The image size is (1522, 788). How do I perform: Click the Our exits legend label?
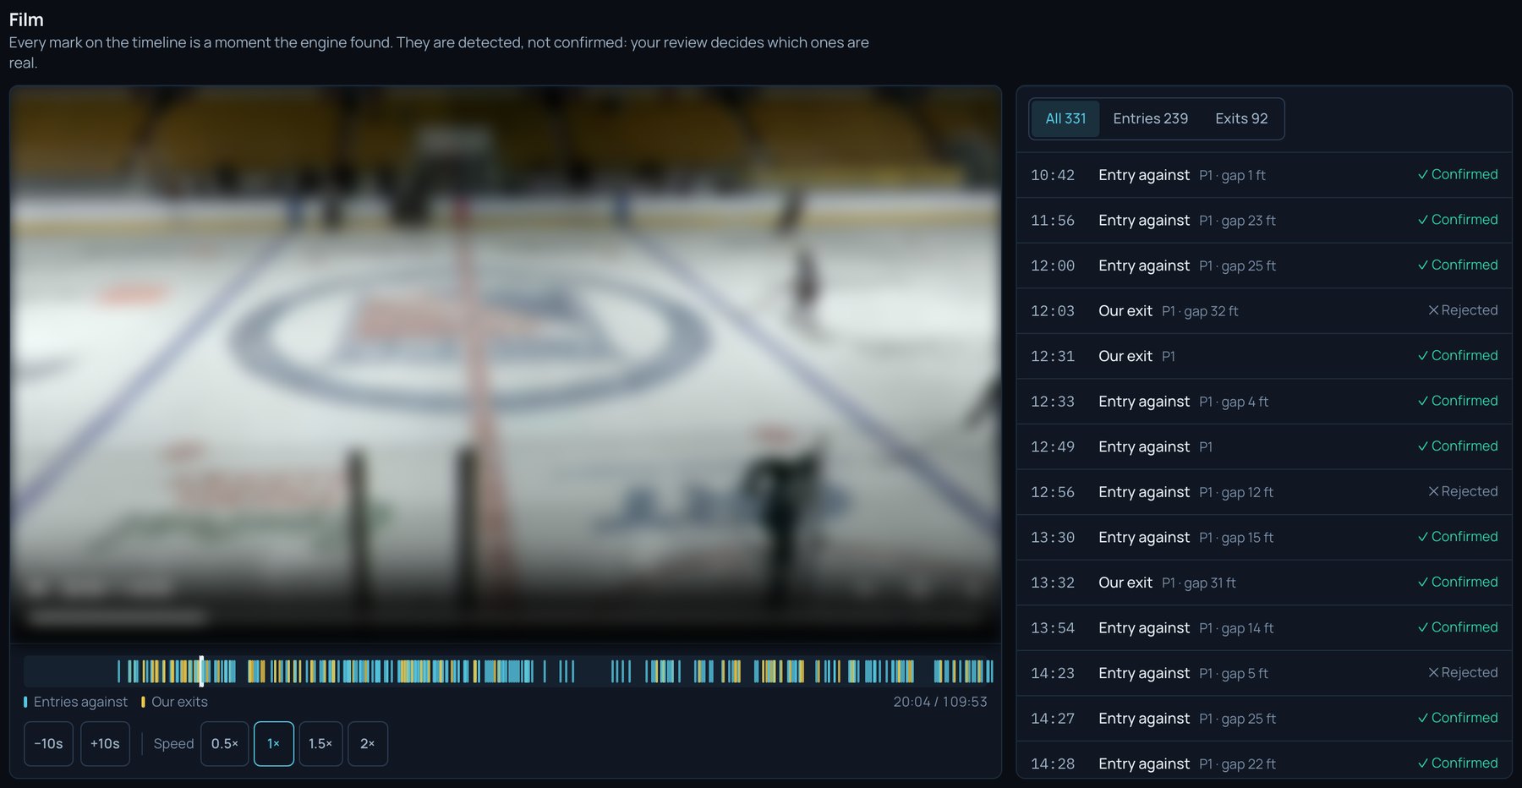[x=179, y=702]
